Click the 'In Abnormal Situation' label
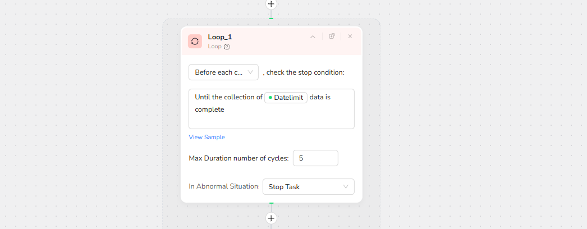This screenshot has width=587, height=229. pyautogui.click(x=223, y=186)
